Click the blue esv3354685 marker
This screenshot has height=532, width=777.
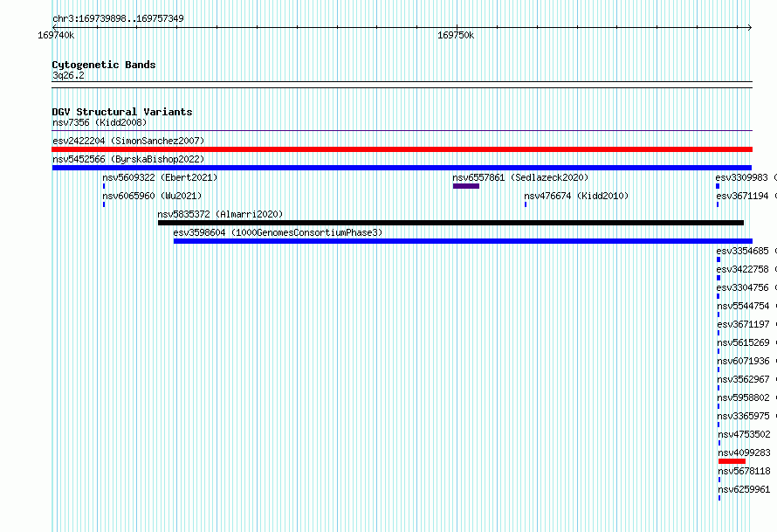(x=719, y=259)
